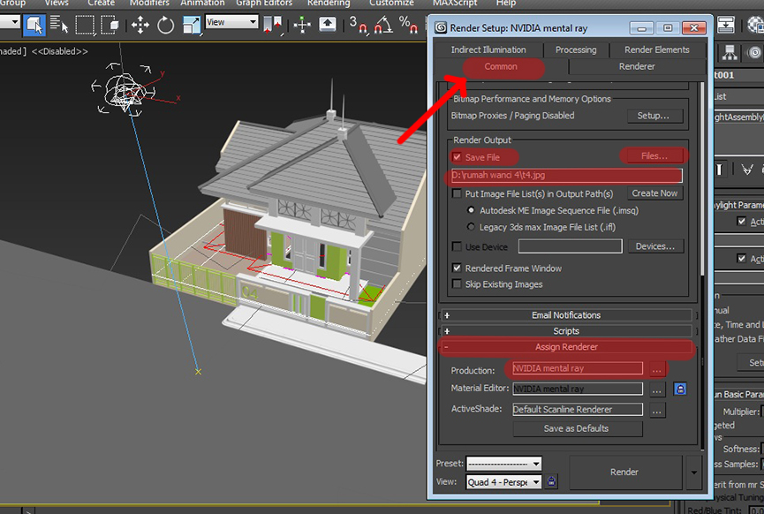
Task: Switch to the Common tab
Action: (501, 66)
